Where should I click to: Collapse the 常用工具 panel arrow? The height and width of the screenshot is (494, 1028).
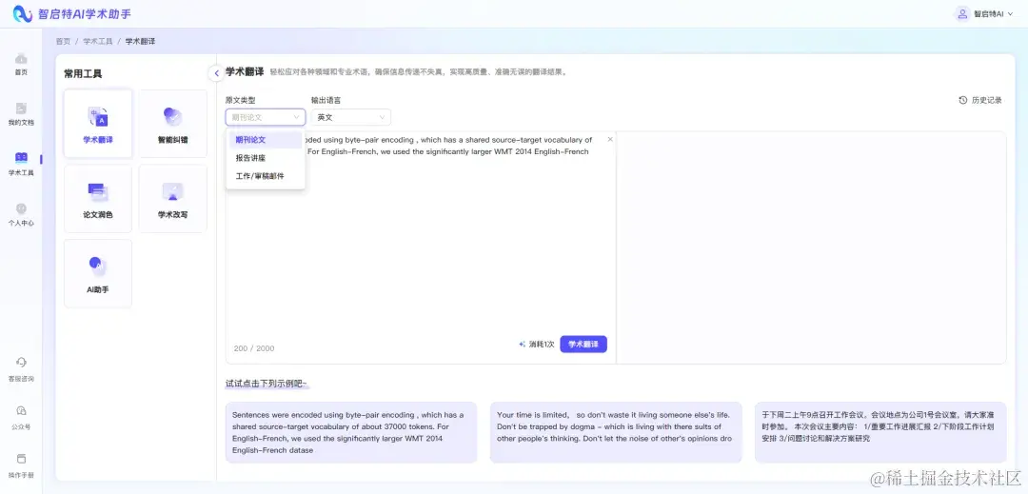216,73
